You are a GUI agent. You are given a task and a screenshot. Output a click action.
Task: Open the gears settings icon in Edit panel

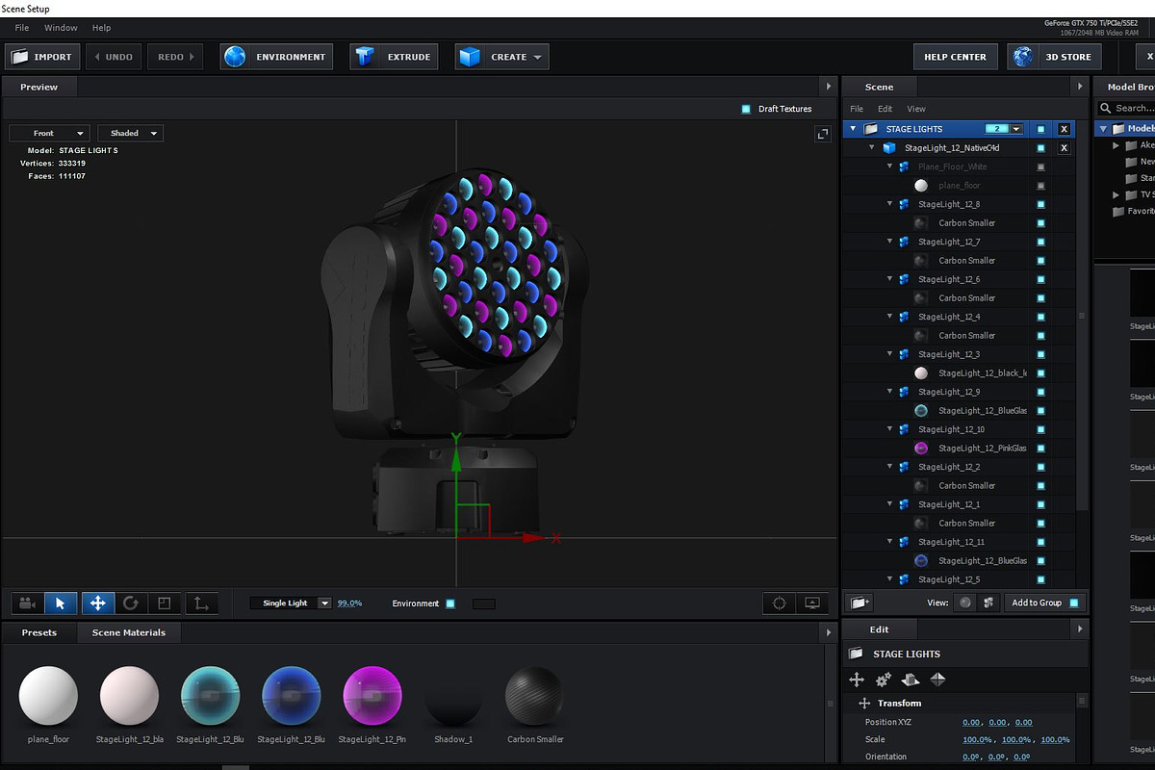click(884, 680)
